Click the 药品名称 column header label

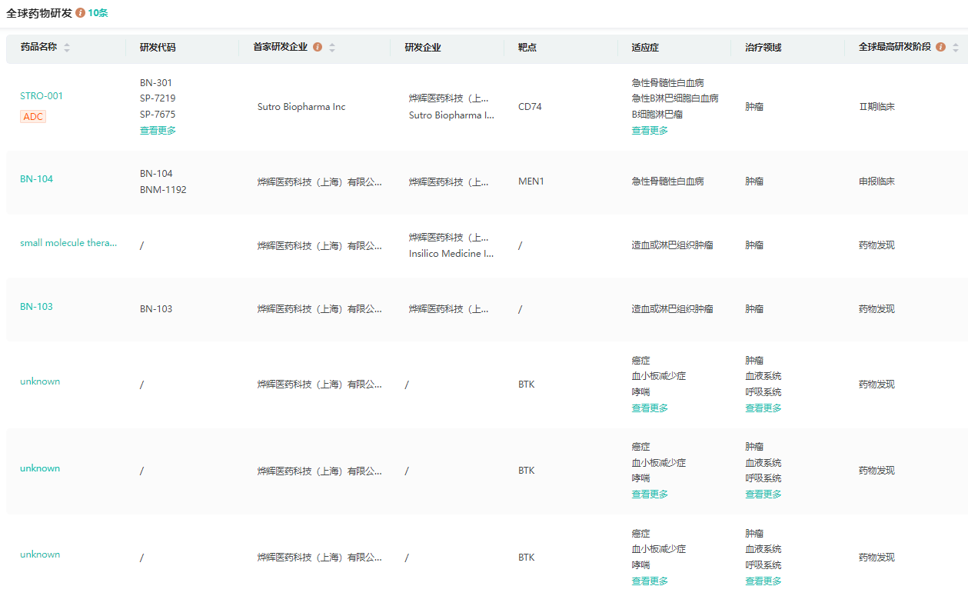click(x=38, y=47)
